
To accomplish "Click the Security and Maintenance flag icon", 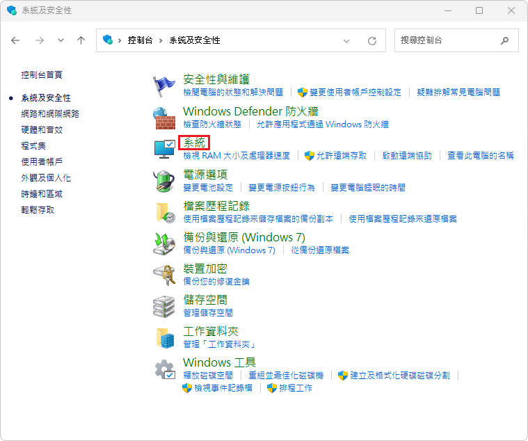I will (164, 85).
